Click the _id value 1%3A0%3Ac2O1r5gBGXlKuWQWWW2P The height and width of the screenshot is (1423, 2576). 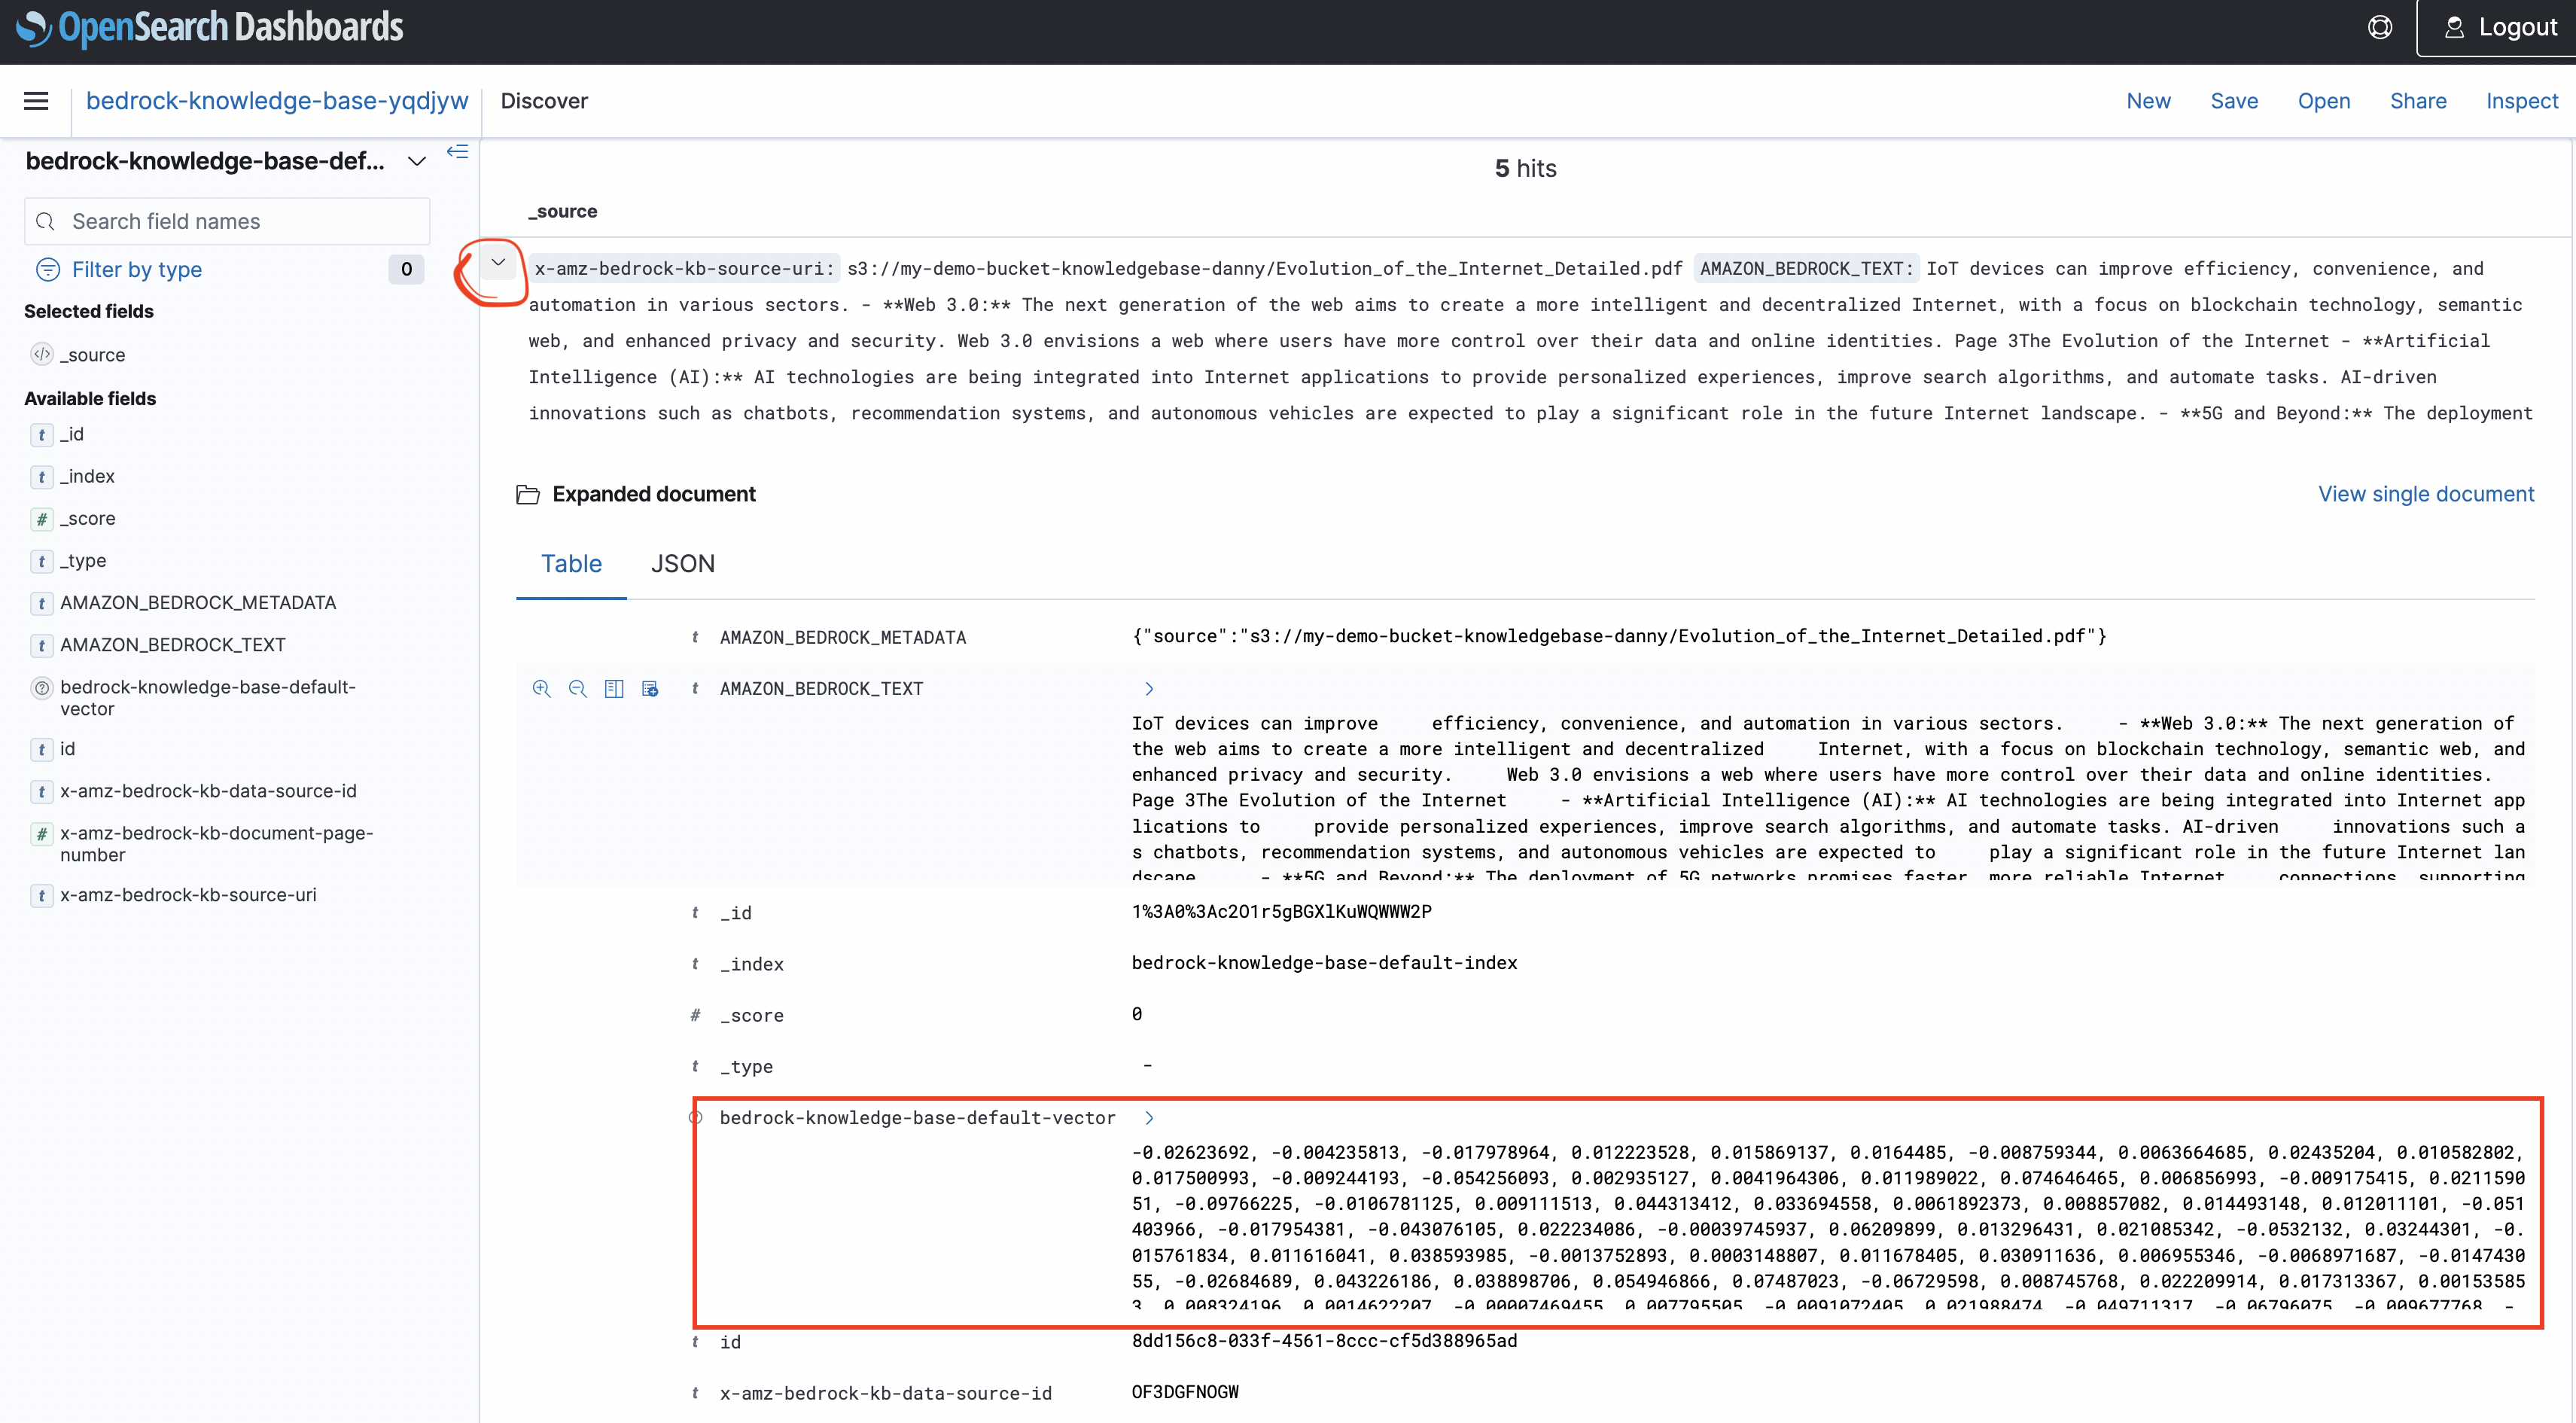click(1281, 911)
